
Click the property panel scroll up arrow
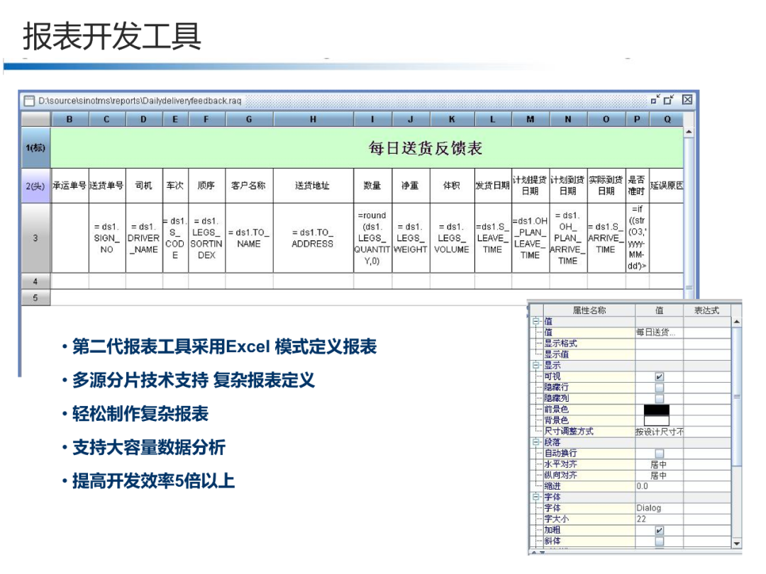736,322
